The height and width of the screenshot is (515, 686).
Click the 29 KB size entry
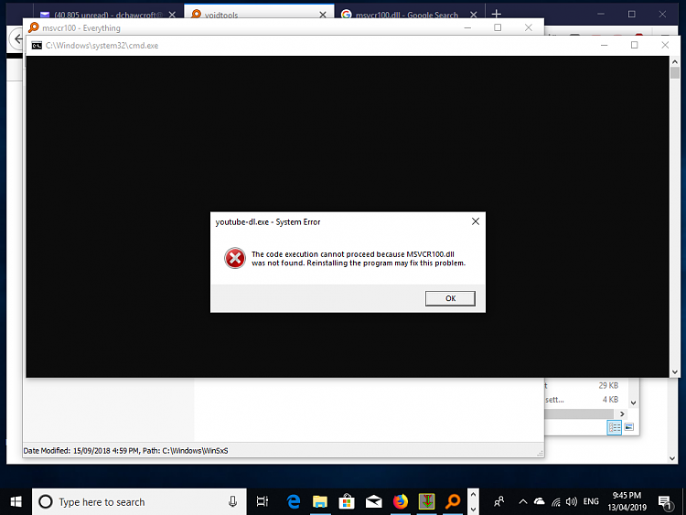[608, 385]
